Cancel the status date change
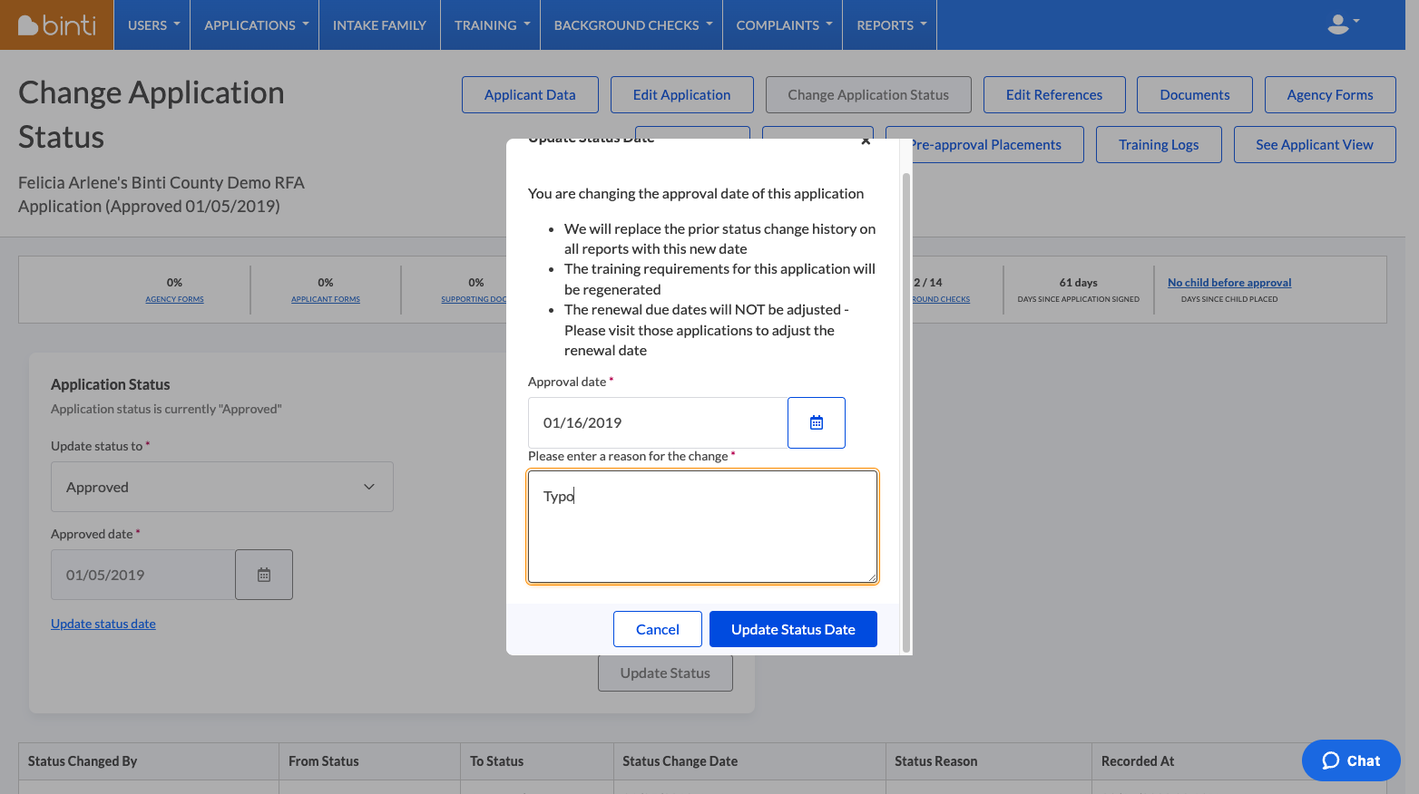 point(658,629)
